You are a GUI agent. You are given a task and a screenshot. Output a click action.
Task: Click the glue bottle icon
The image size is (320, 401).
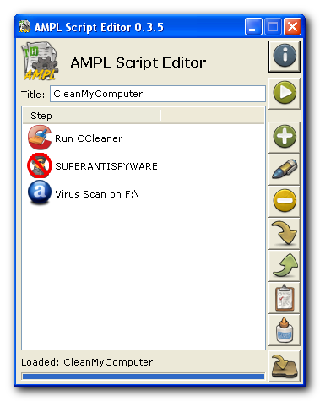[285, 330]
